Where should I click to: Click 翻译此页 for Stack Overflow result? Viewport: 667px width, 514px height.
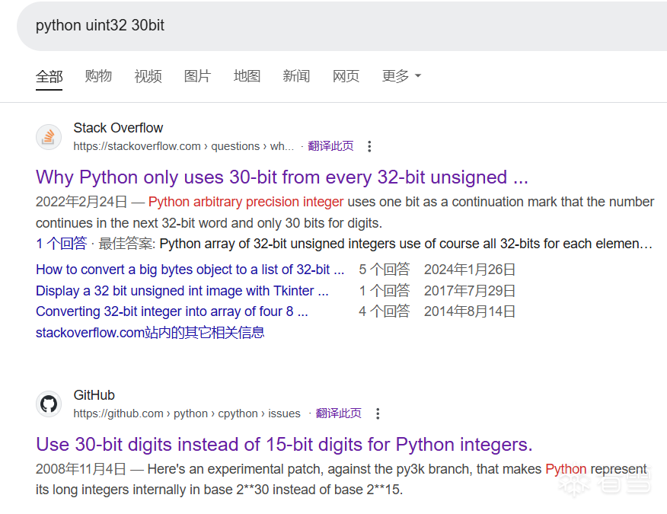point(330,146)
